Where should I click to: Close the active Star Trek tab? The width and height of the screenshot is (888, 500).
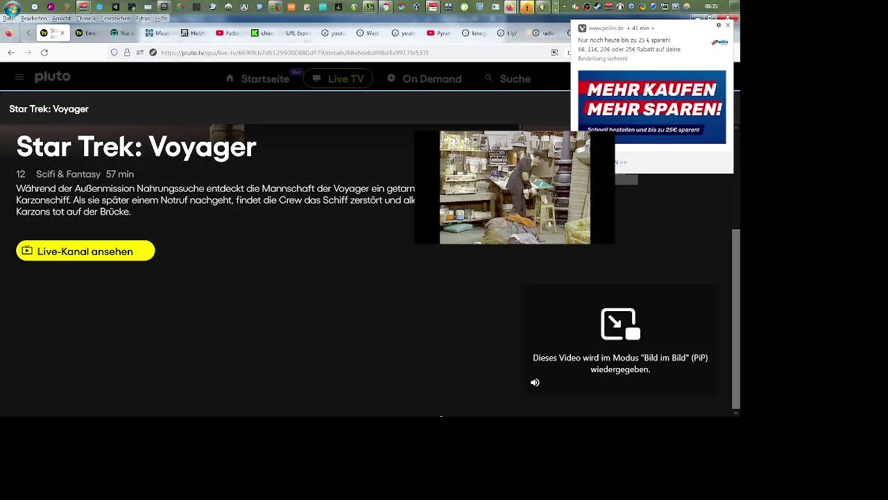pyautogui.click(x=62, y=33)
